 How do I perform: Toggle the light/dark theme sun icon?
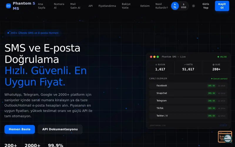tap(194, 6)
